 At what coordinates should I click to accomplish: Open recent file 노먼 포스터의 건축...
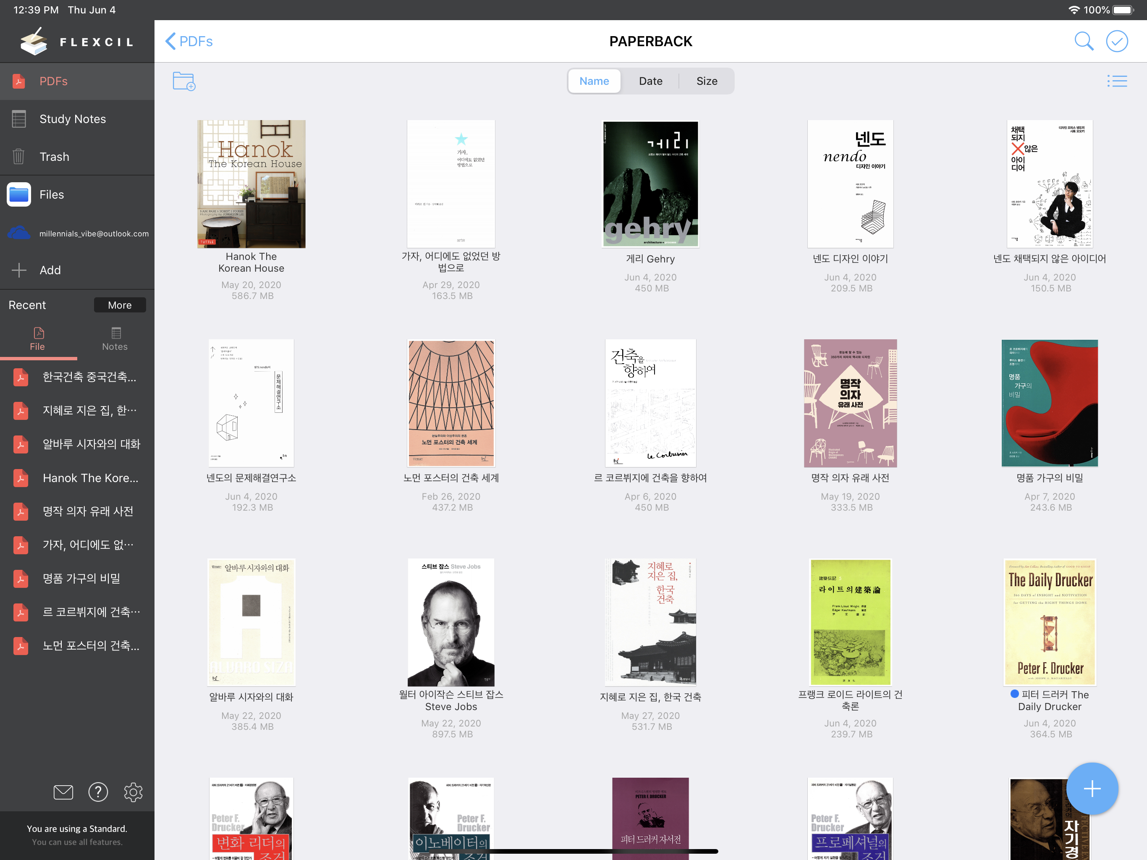77,646
